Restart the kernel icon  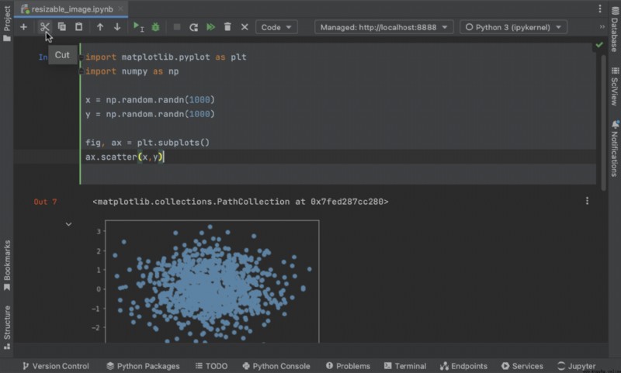coord(193,27)
